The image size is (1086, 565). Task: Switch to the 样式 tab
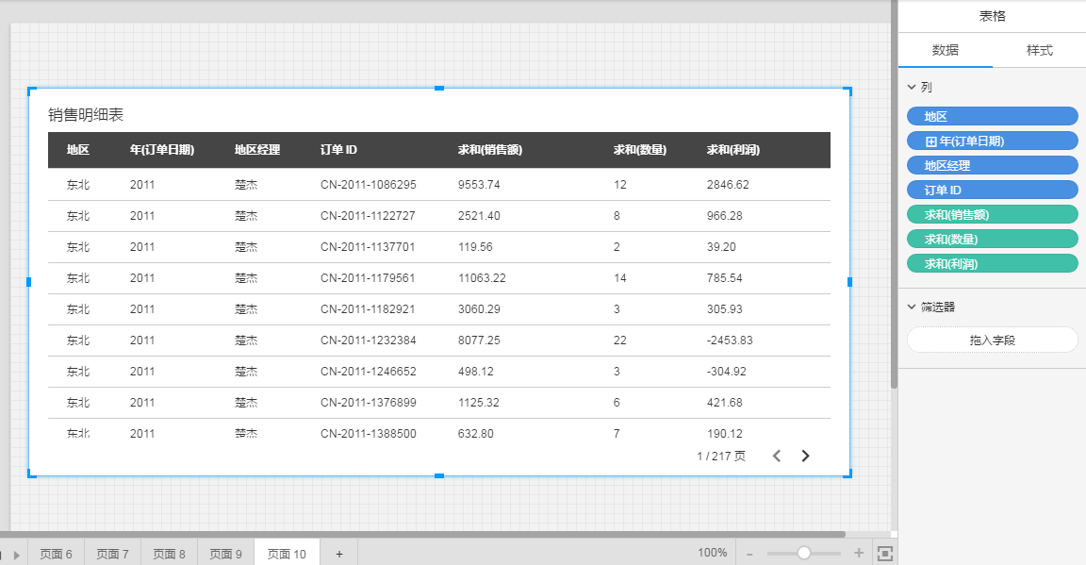click(1039, 50)
